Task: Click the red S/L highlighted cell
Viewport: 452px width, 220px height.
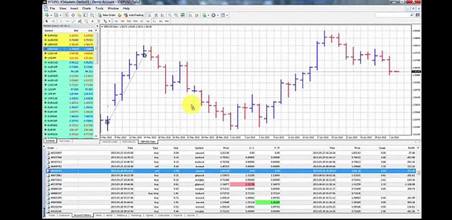Action: tap(243, 184)
